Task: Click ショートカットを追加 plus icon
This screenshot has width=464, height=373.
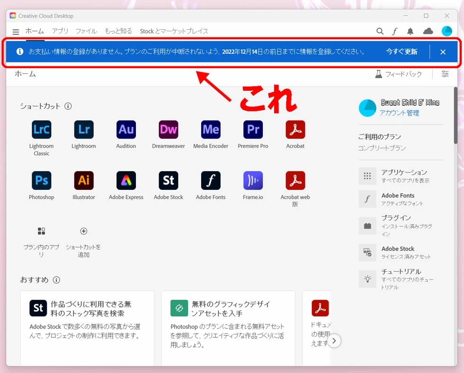Action: [x=84, y=231]
